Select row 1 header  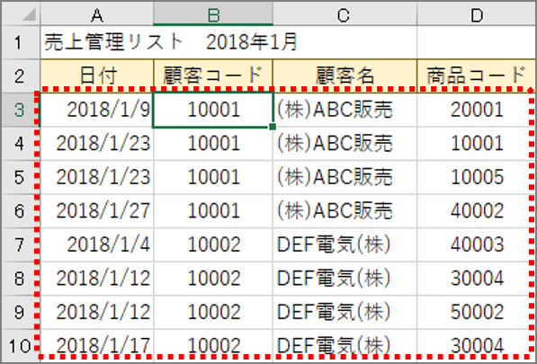point(21,42)
